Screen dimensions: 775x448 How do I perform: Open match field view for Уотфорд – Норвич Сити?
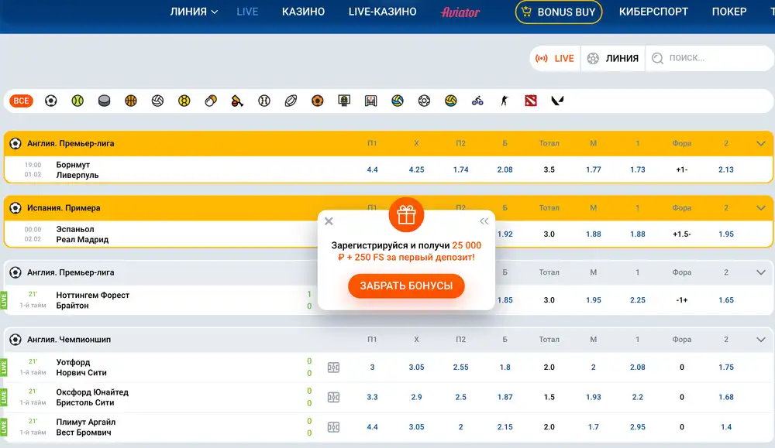tap(333, 368)
